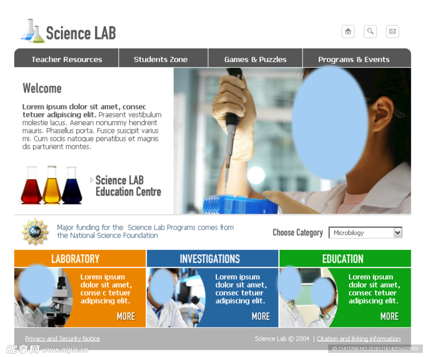Screen dimensions: 427x357
Task: Click the home icon in header
Action: pos(348,32)
